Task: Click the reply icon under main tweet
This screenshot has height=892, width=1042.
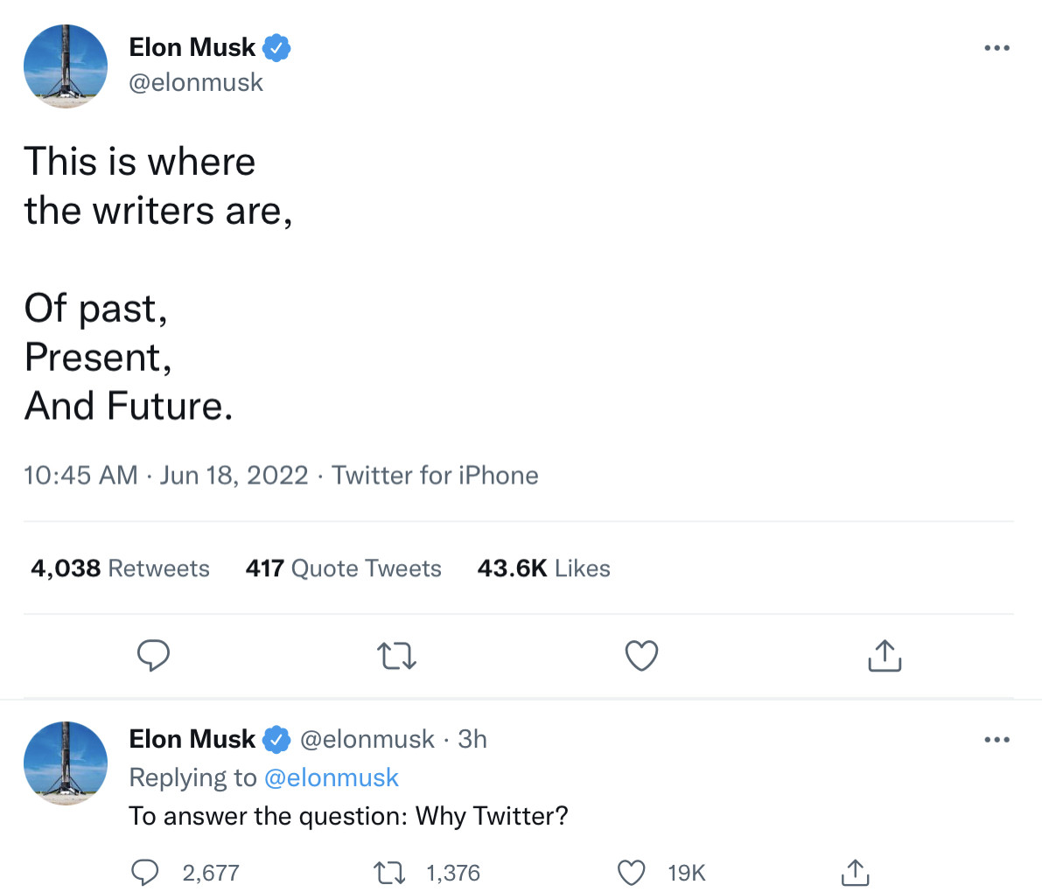Action: click(x=153, y=655)
